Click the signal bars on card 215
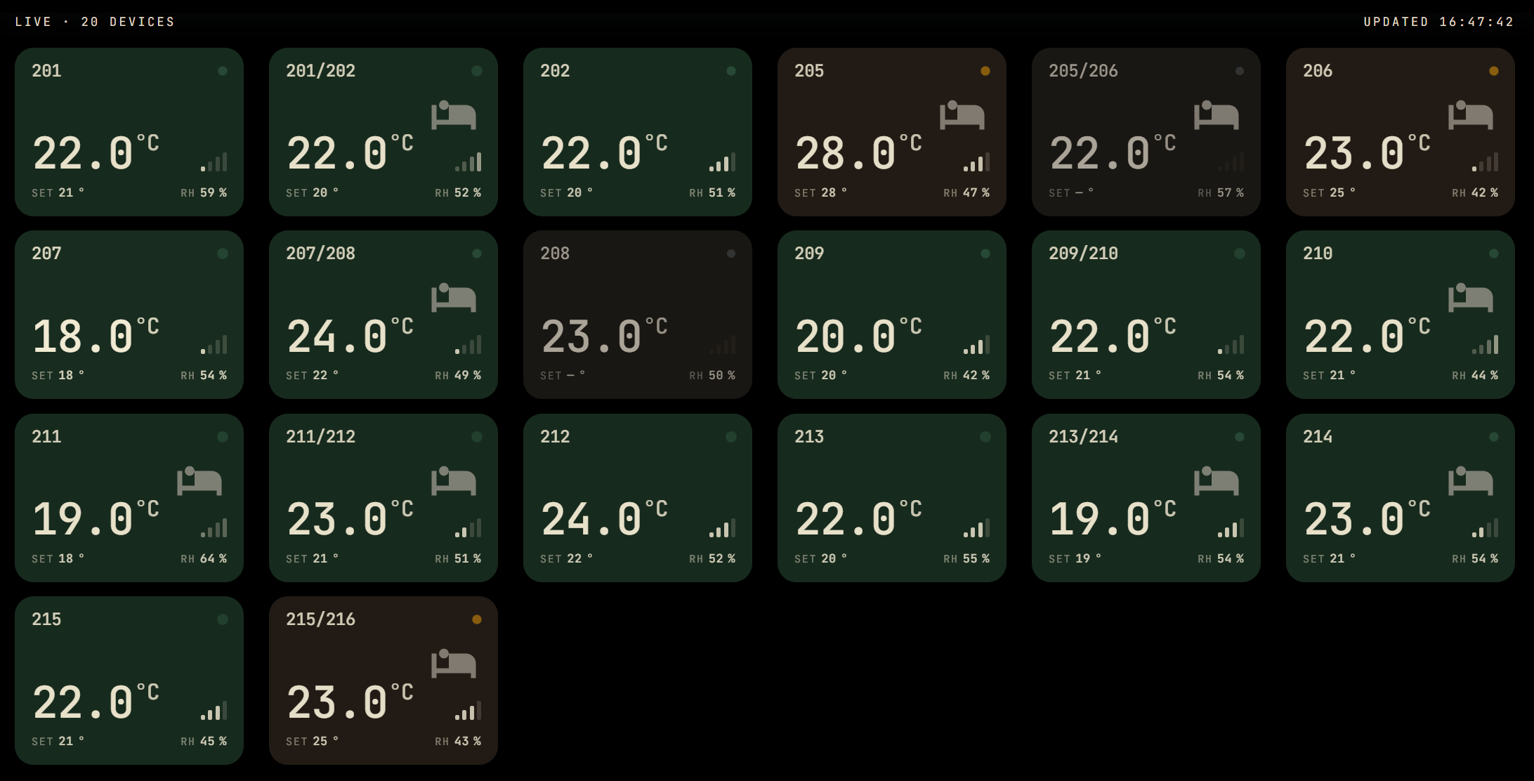The height and width of the screenshot is (781, 1534). click(x=214, y=711)
